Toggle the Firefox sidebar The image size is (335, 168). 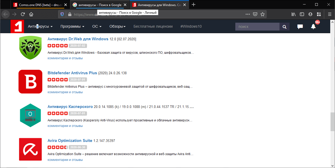click(302, 14)
